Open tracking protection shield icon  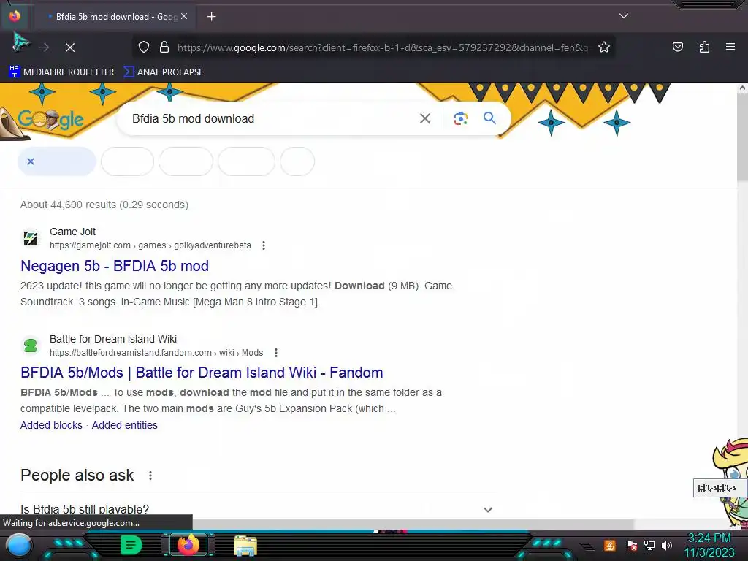(144, 47)
